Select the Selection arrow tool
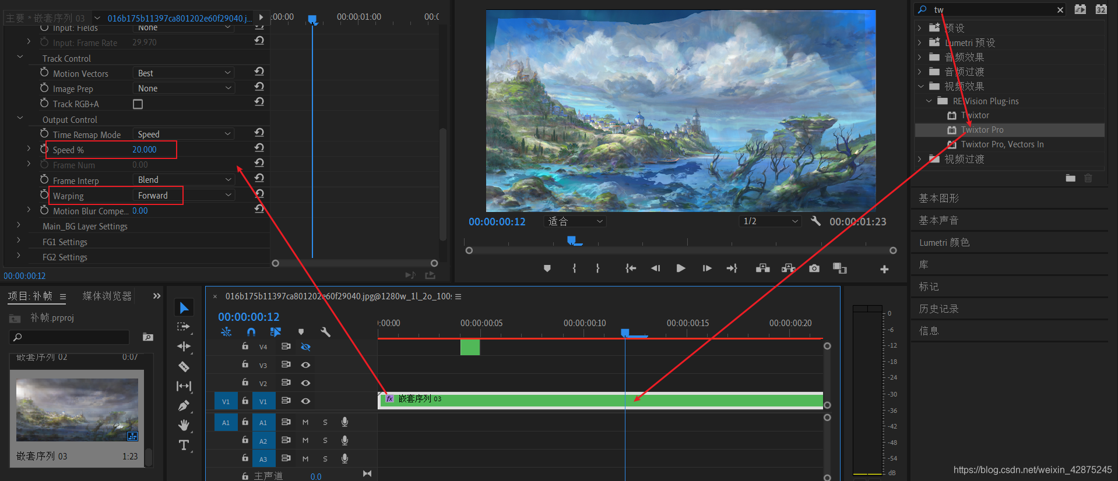1118x481 pixels. 184,307
